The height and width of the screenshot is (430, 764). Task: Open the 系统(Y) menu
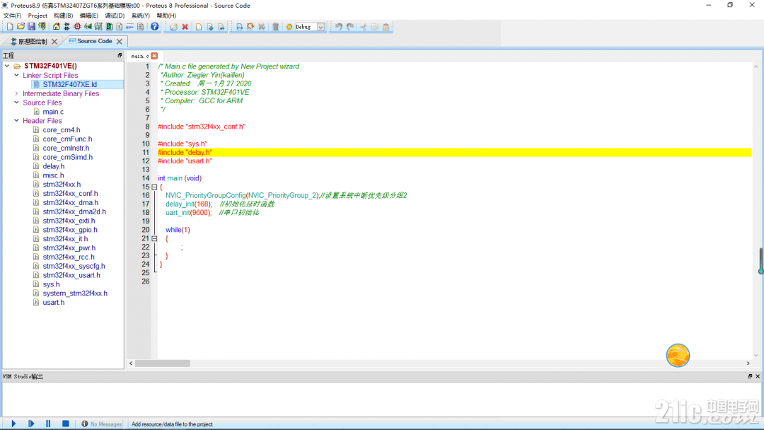tap(140, 16)
